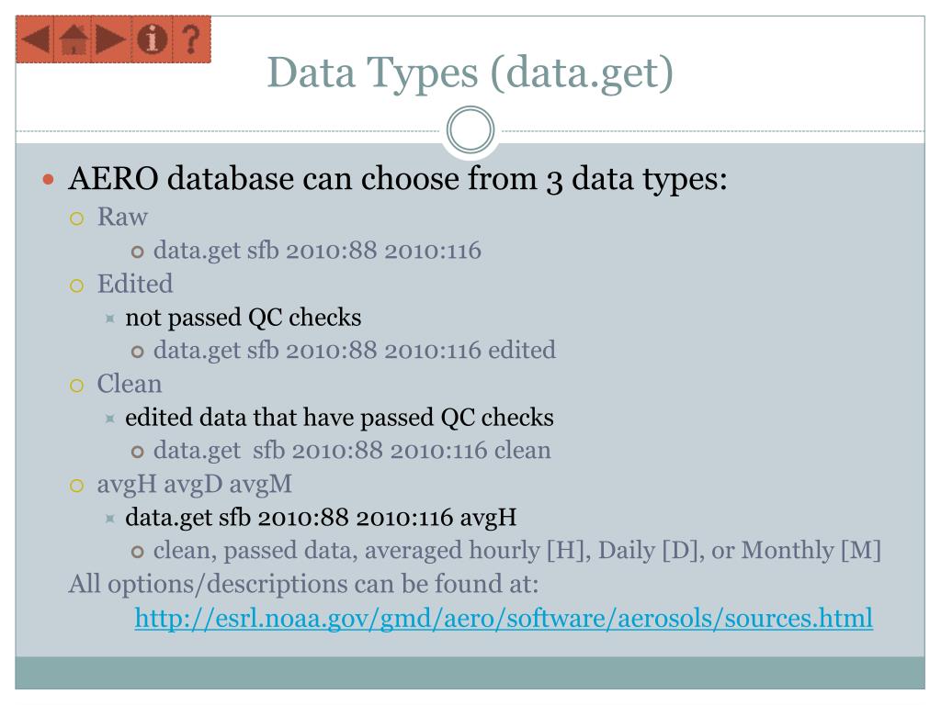Image resolution: width=941 pixels, height=705 pixels.
Task: Select the command ending with clean
Action: (x=352, y=450)
